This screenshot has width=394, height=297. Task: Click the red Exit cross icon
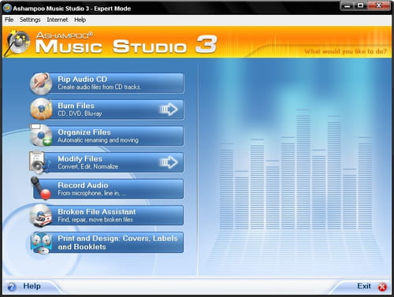(x=382, y=287)
